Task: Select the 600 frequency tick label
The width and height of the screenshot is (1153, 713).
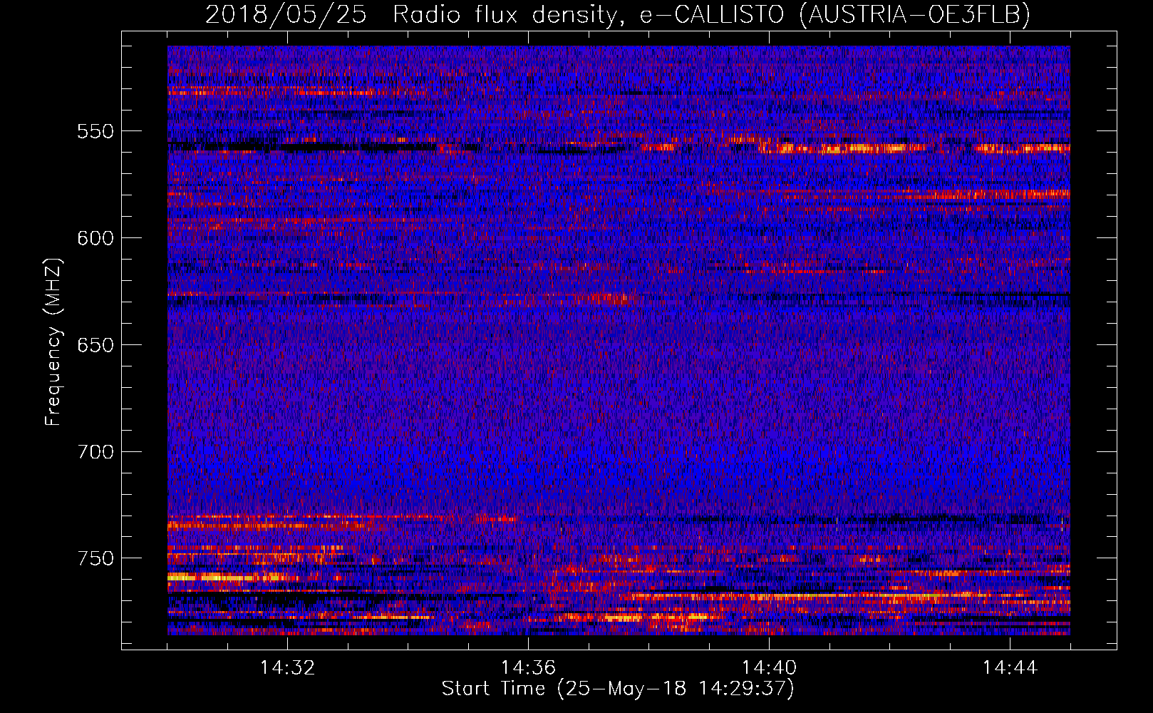Action: pyautogui.click(x=95, y=238)
